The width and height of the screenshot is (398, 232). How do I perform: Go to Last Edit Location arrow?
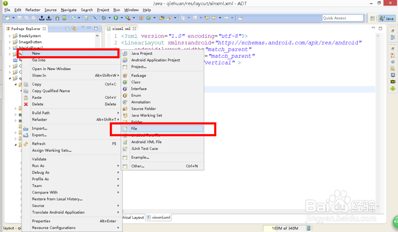point(207,18)
